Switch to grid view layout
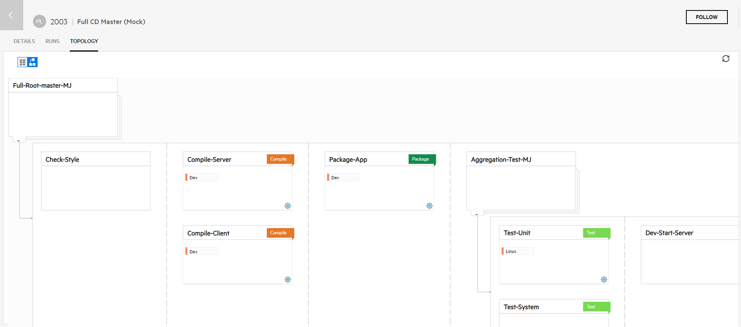 click(x=22, y=62)
